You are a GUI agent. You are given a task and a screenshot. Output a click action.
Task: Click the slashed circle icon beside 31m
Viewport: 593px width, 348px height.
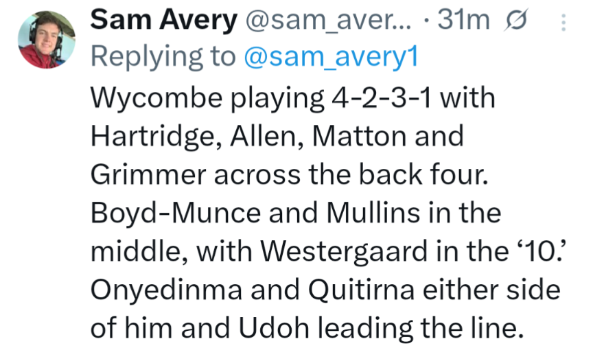pos(515,20)
